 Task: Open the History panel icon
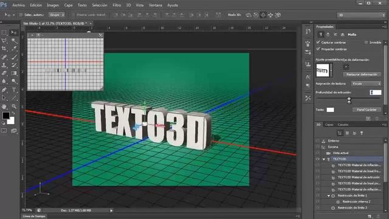click(x=308, y=31)
